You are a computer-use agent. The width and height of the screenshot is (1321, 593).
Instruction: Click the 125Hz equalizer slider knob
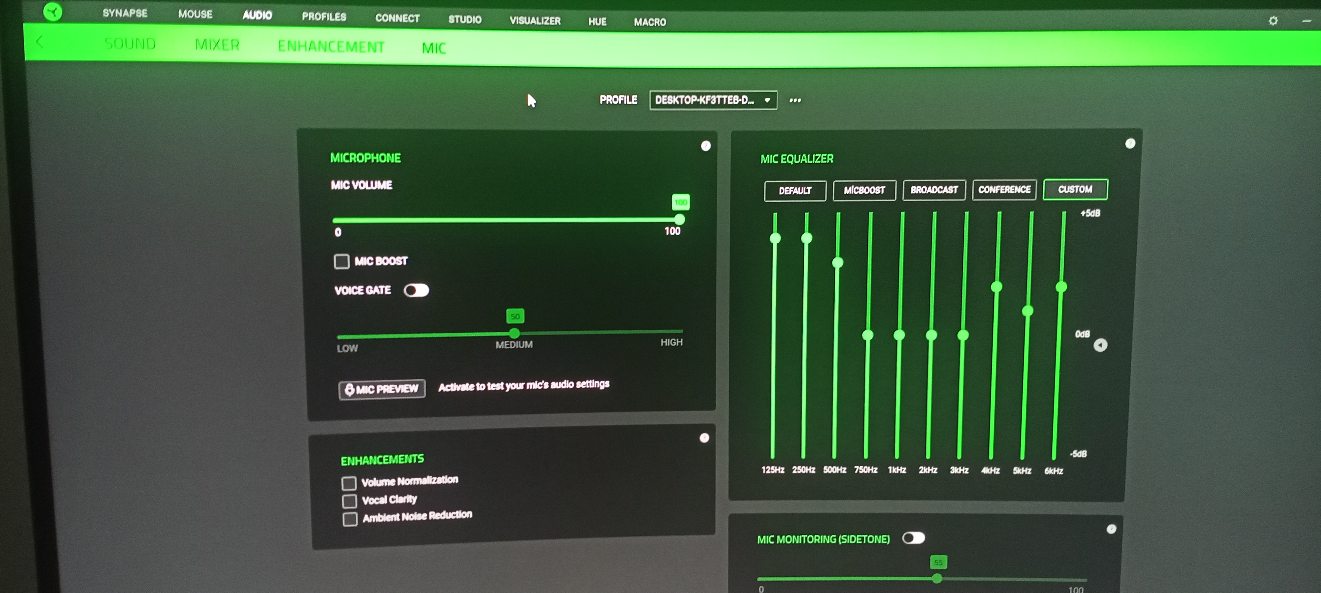[x=775, y=238]
